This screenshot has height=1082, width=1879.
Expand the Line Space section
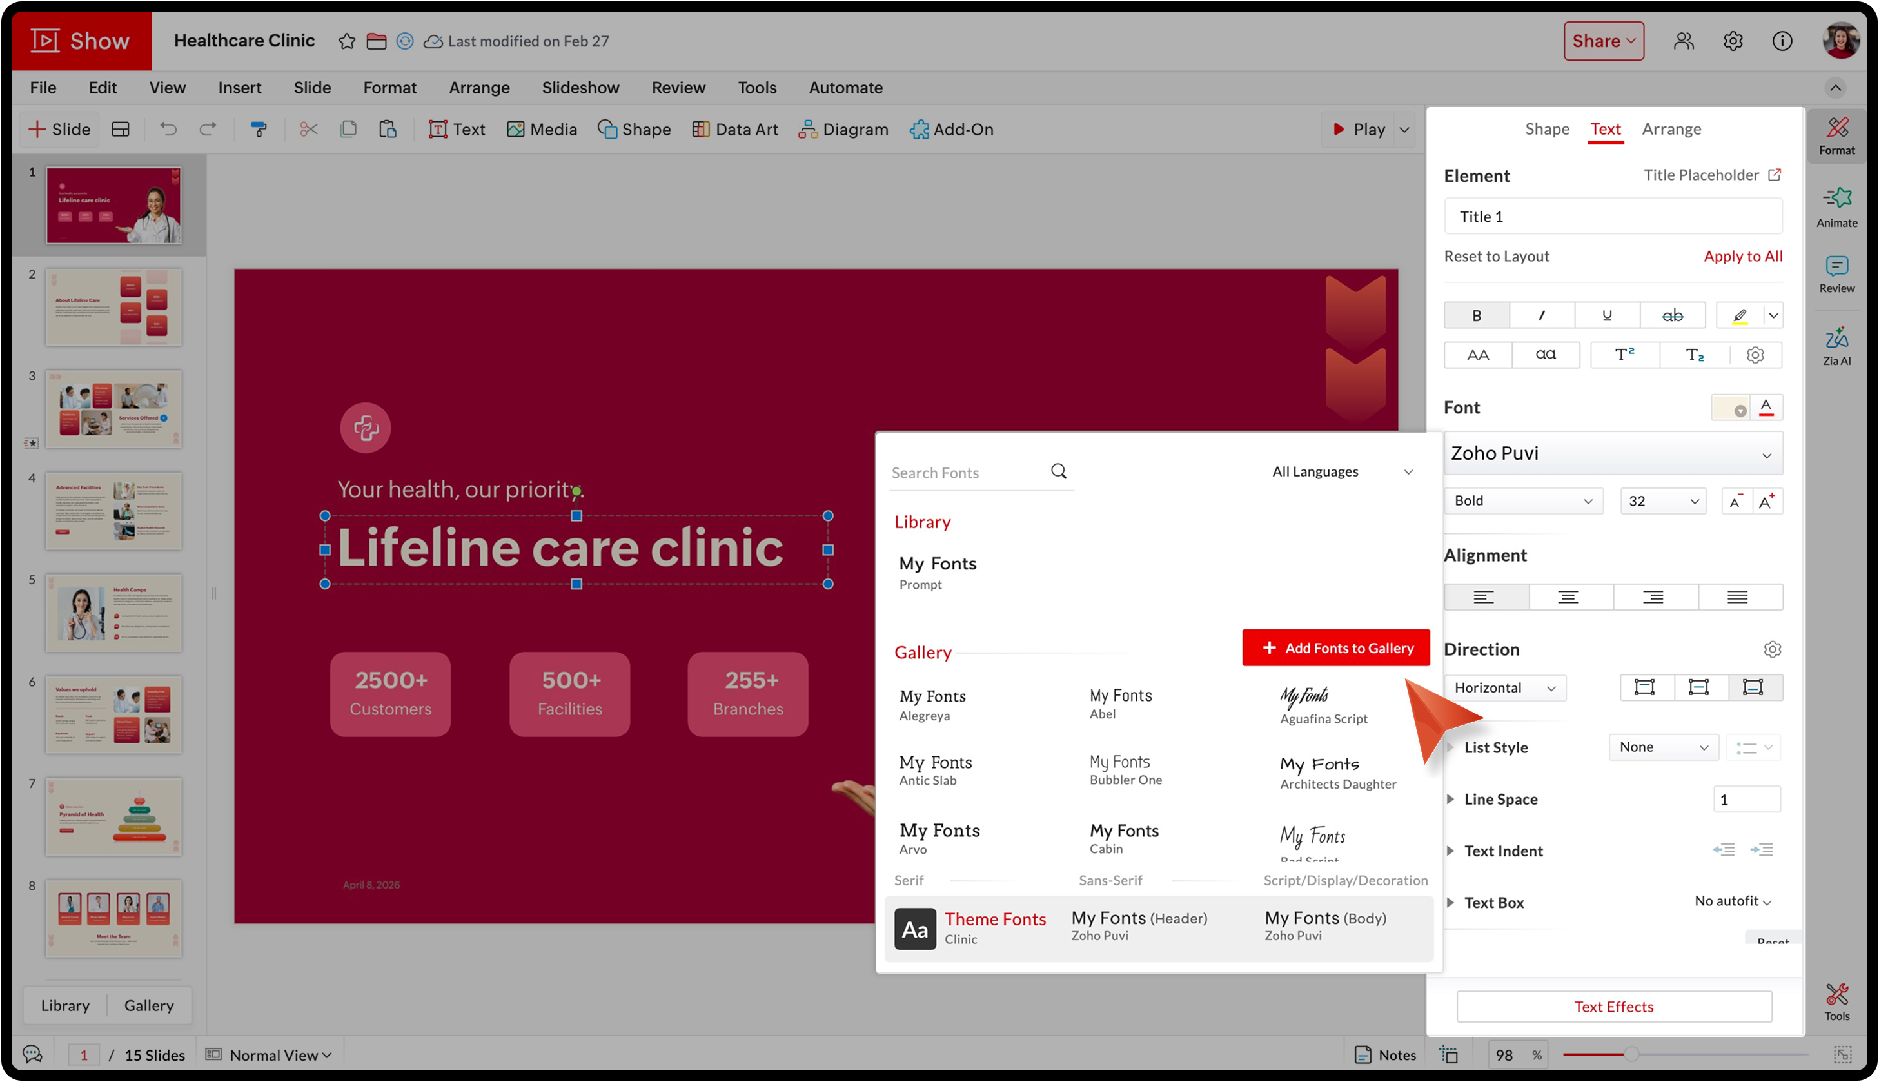(1450, 799)
